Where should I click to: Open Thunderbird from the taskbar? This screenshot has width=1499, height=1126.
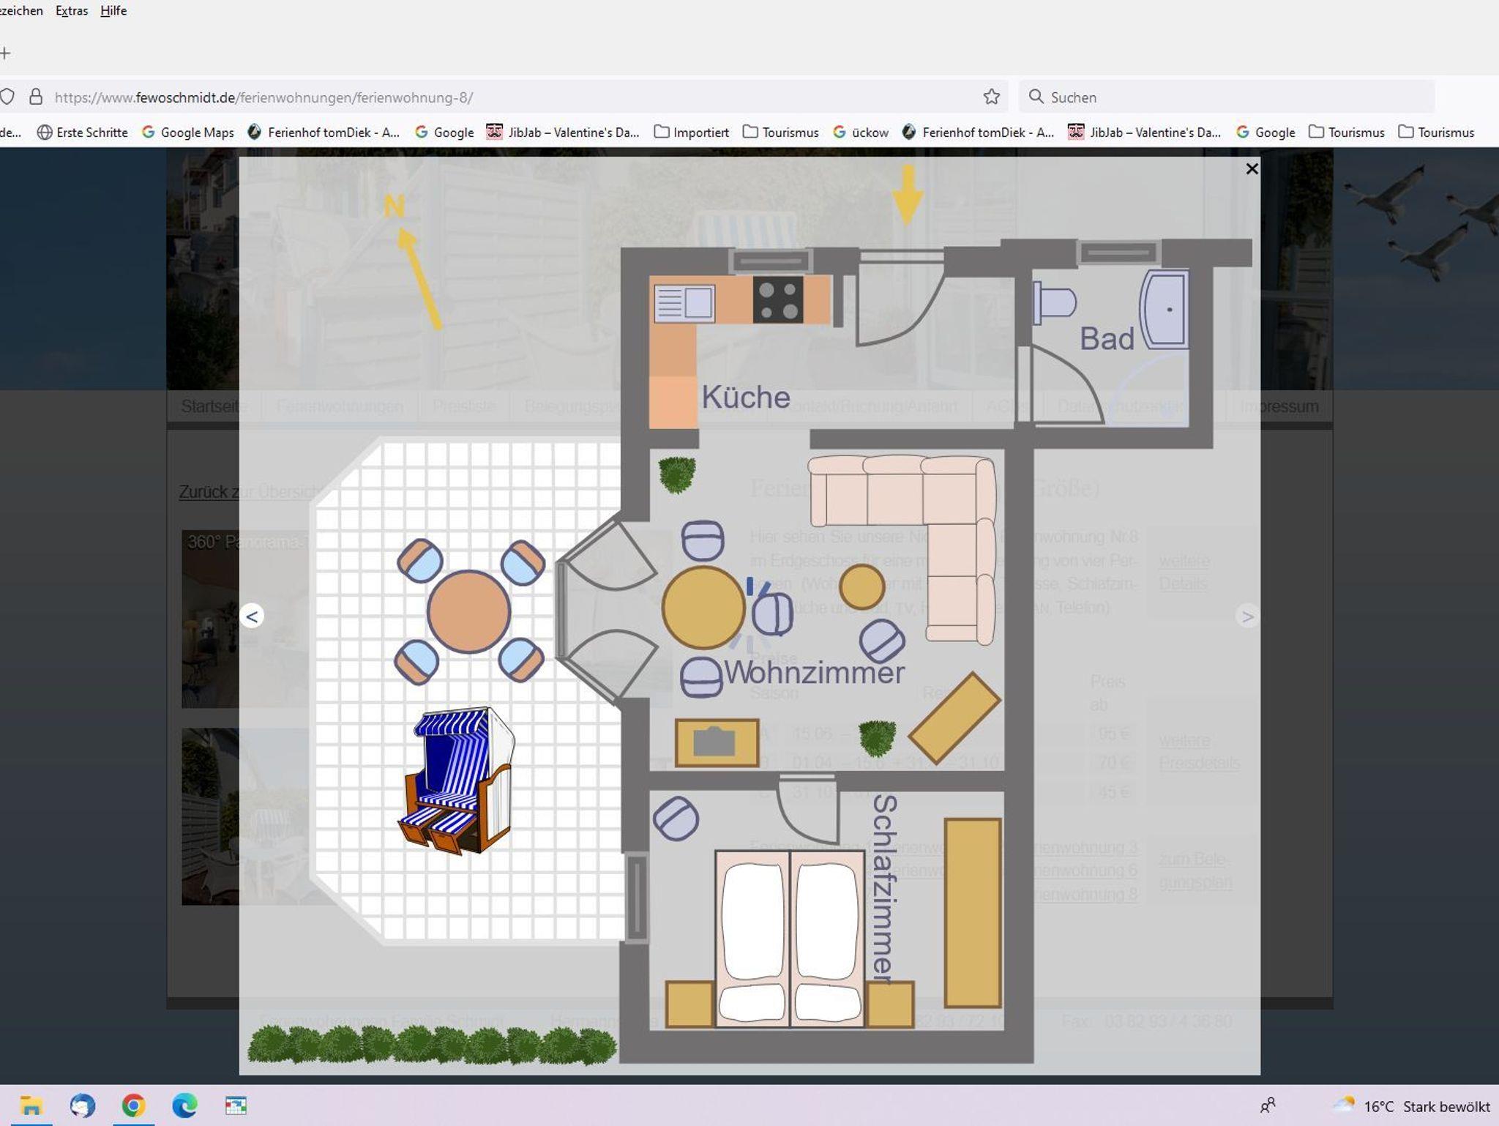[x=82, y=1105]
